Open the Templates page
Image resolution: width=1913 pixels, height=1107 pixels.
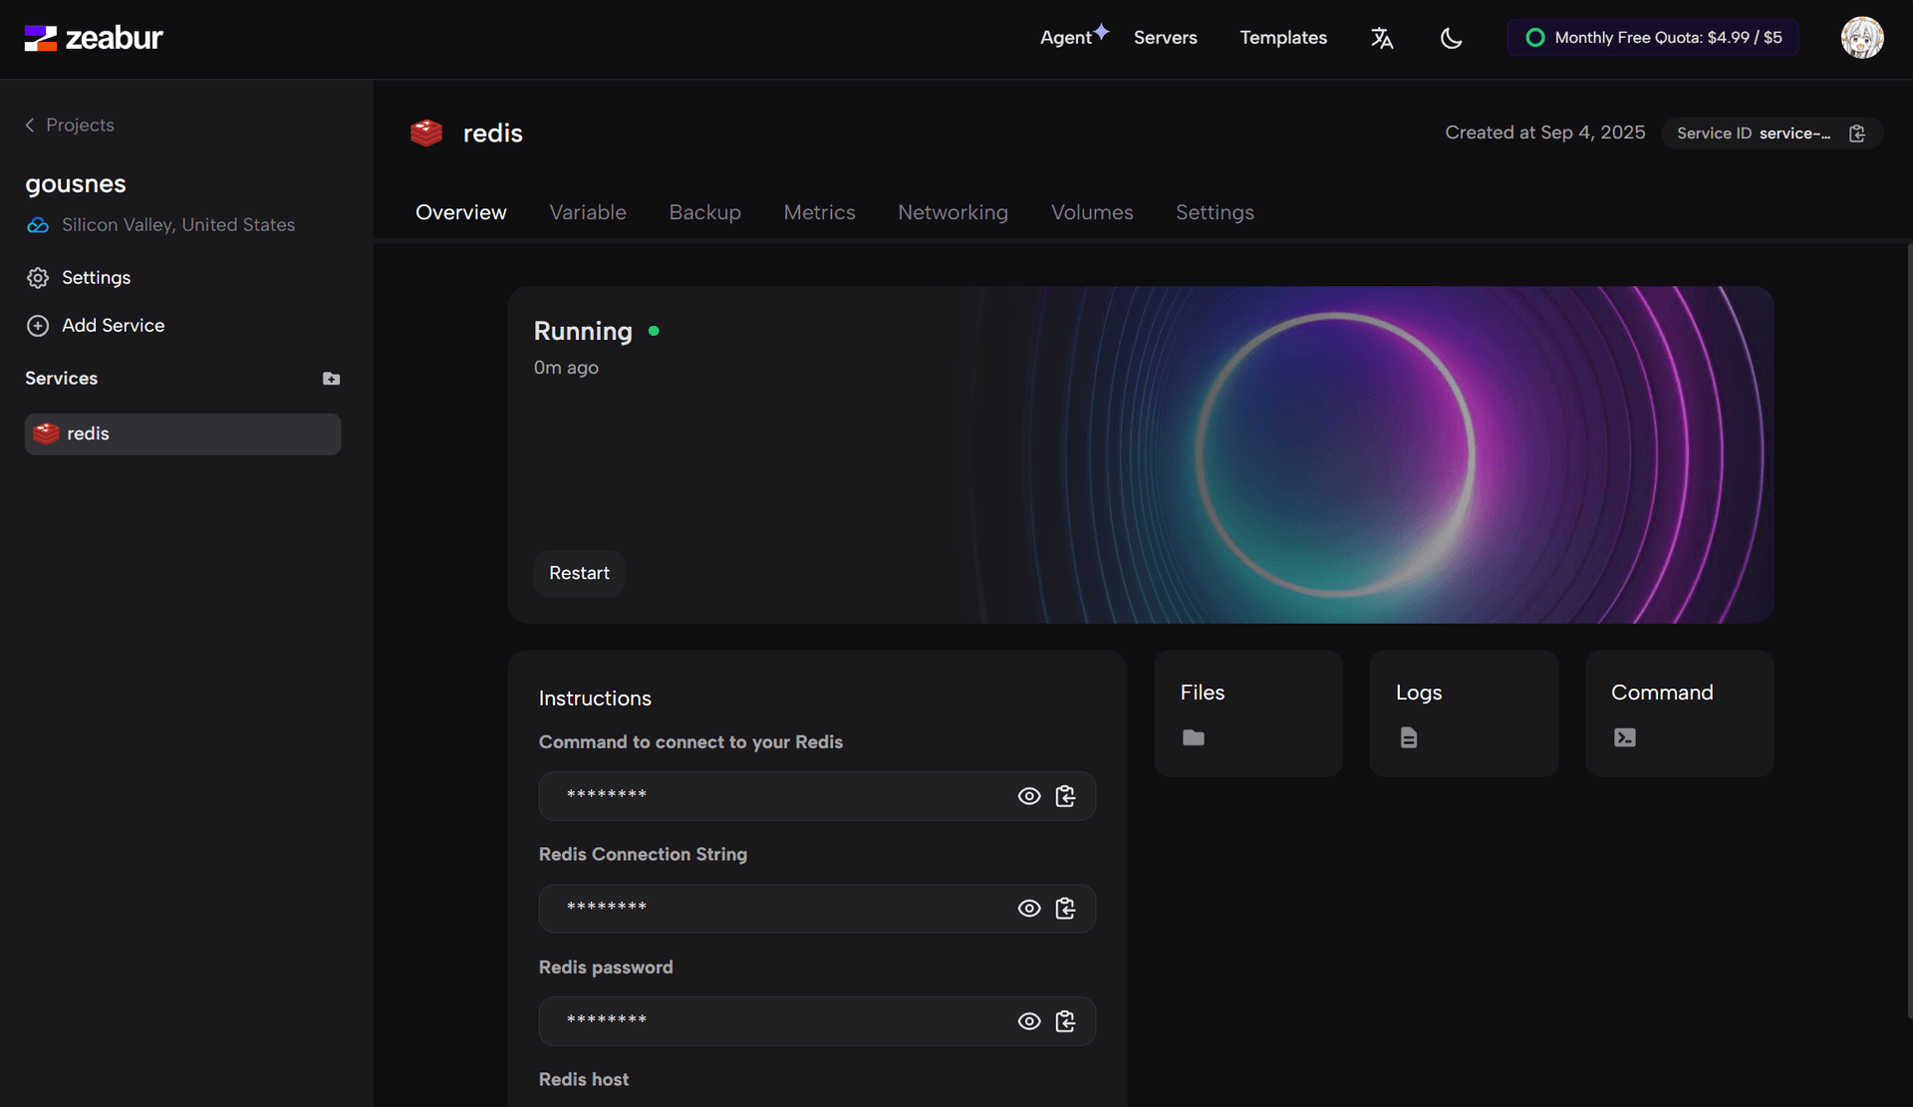coord(1282,37)
